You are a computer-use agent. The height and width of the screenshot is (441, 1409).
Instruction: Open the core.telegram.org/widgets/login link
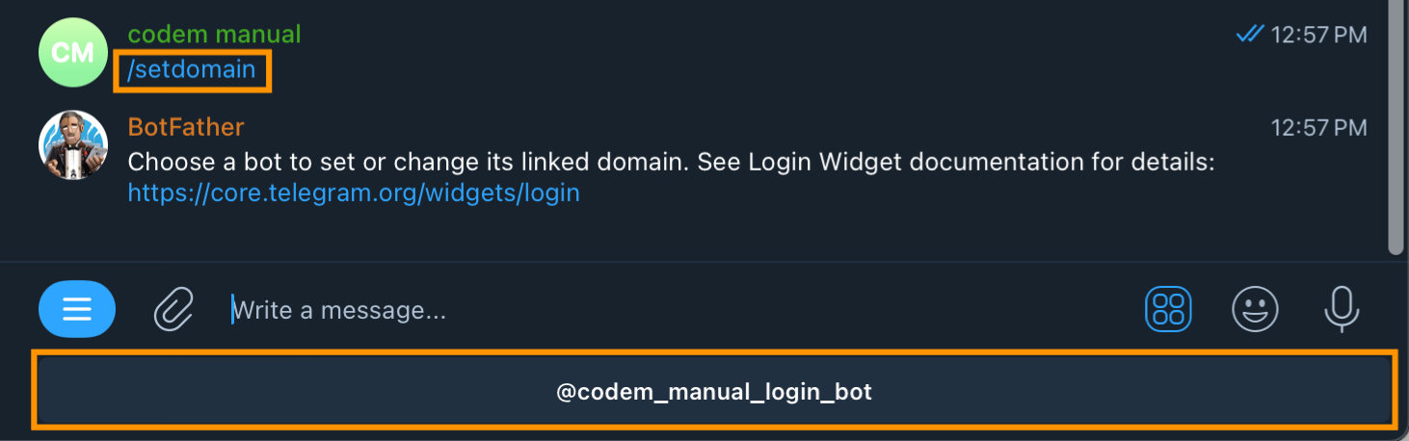[x=354, y=194]
